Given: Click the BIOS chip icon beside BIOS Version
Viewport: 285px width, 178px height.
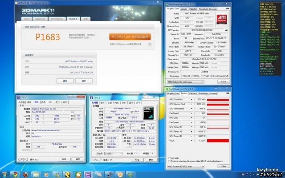Looking at the screenshot, I should (x=226, y=30).
